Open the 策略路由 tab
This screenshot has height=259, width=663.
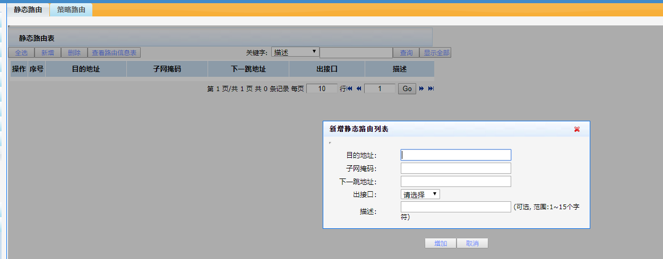[x=71, y=10]
